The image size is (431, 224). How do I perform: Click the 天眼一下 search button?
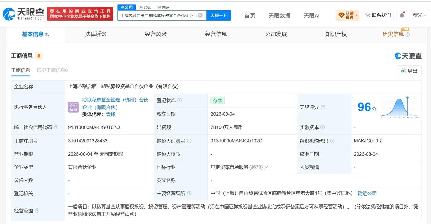pyautogui.click(x=219, y=15)
